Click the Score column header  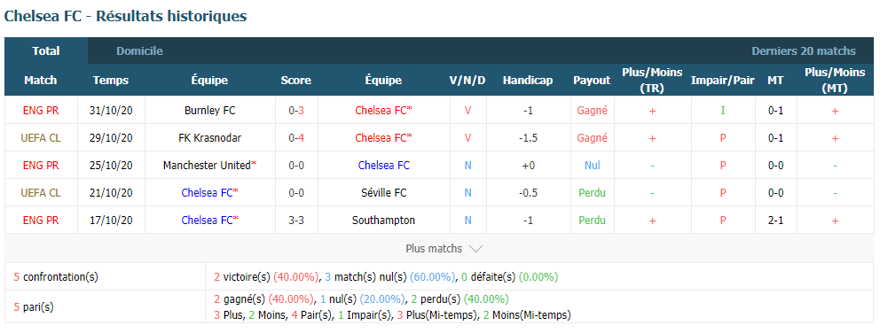[x=296, y=81]
